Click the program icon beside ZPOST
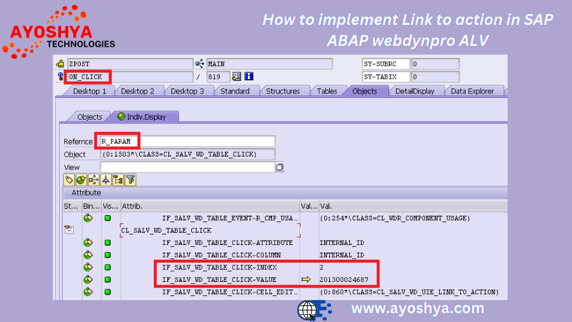 [x=60, y=64]
